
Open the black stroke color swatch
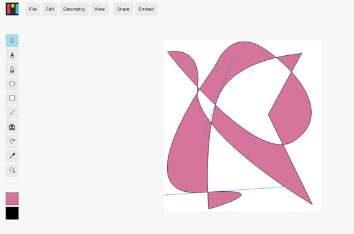point(12,214)
